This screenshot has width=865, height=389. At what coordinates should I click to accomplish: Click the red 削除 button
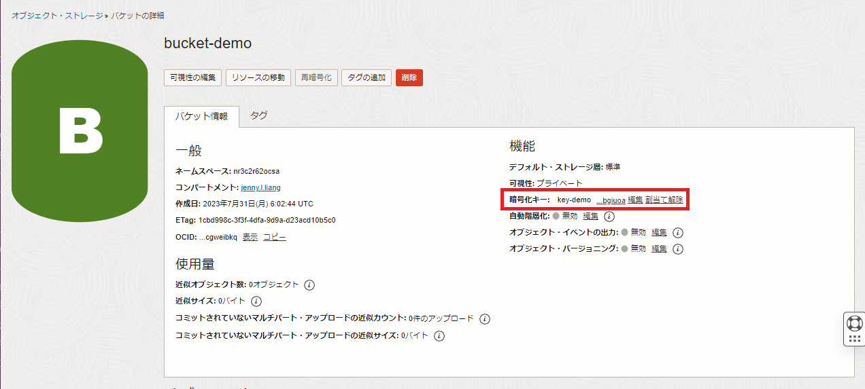(x=409, y=77)
